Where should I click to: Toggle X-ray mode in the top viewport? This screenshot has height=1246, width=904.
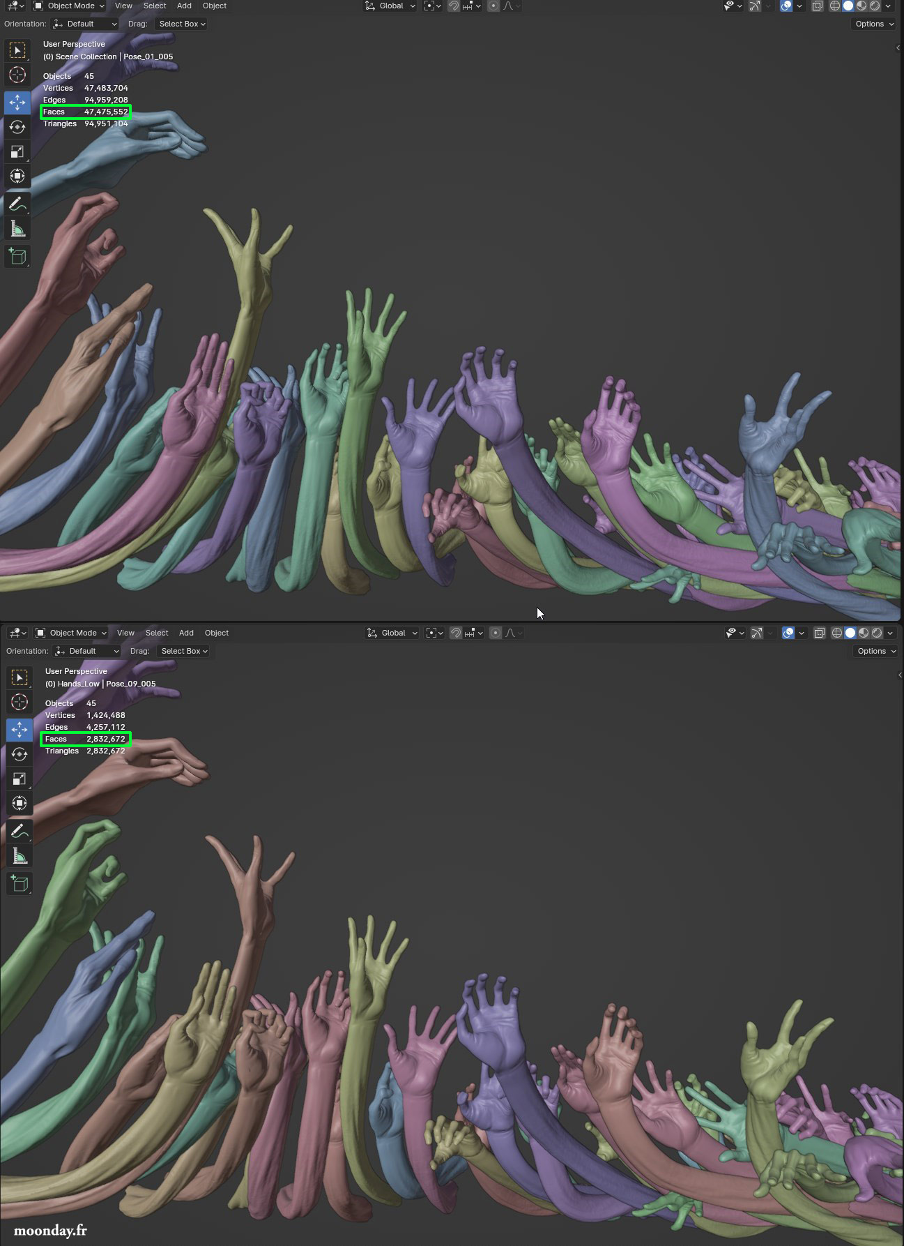818,6
